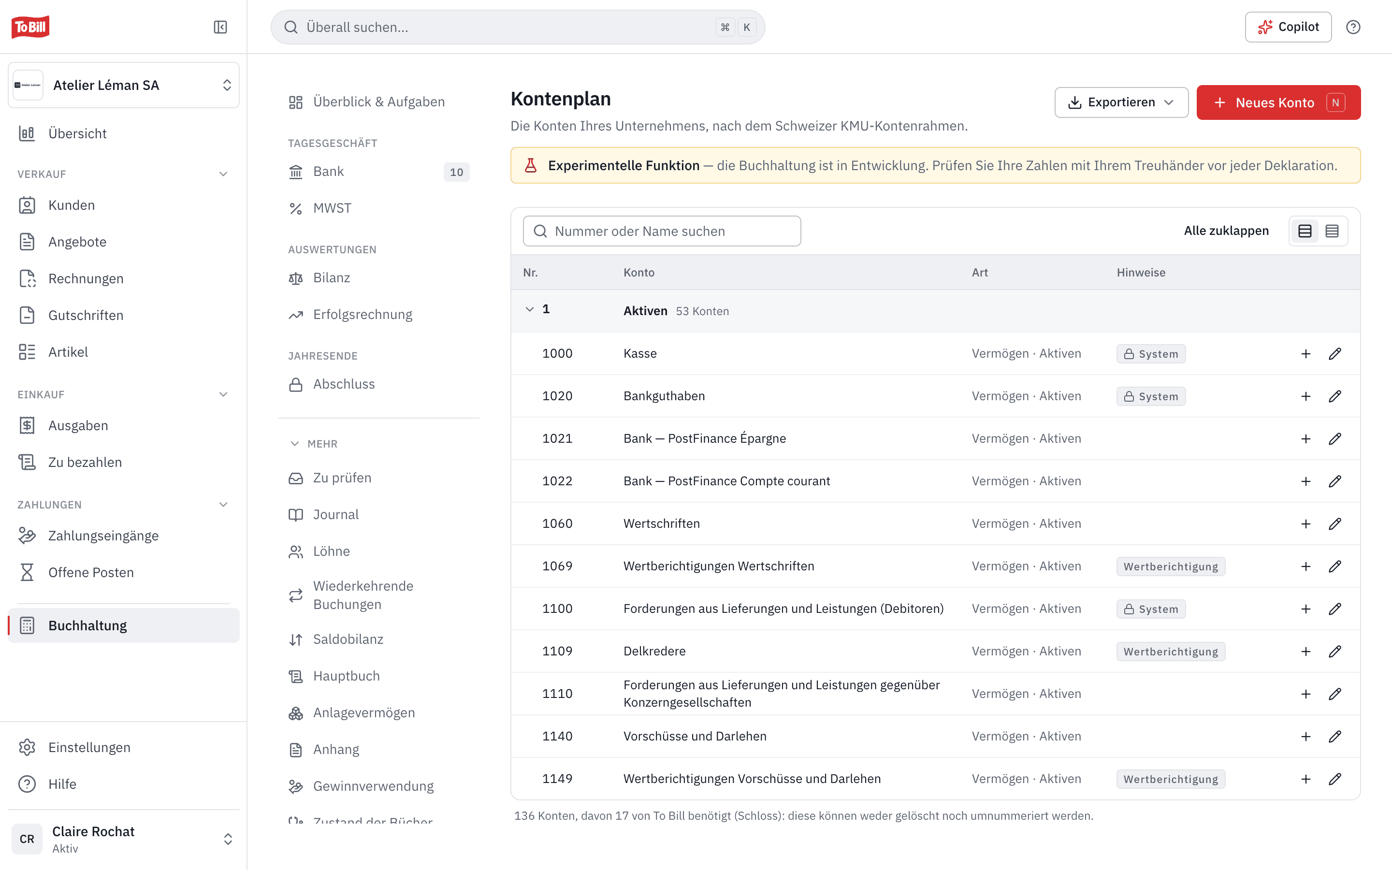Edit the Delkredere account with pencil icon
This screenshot has height=870, width=1392.
click(1335, 652)
